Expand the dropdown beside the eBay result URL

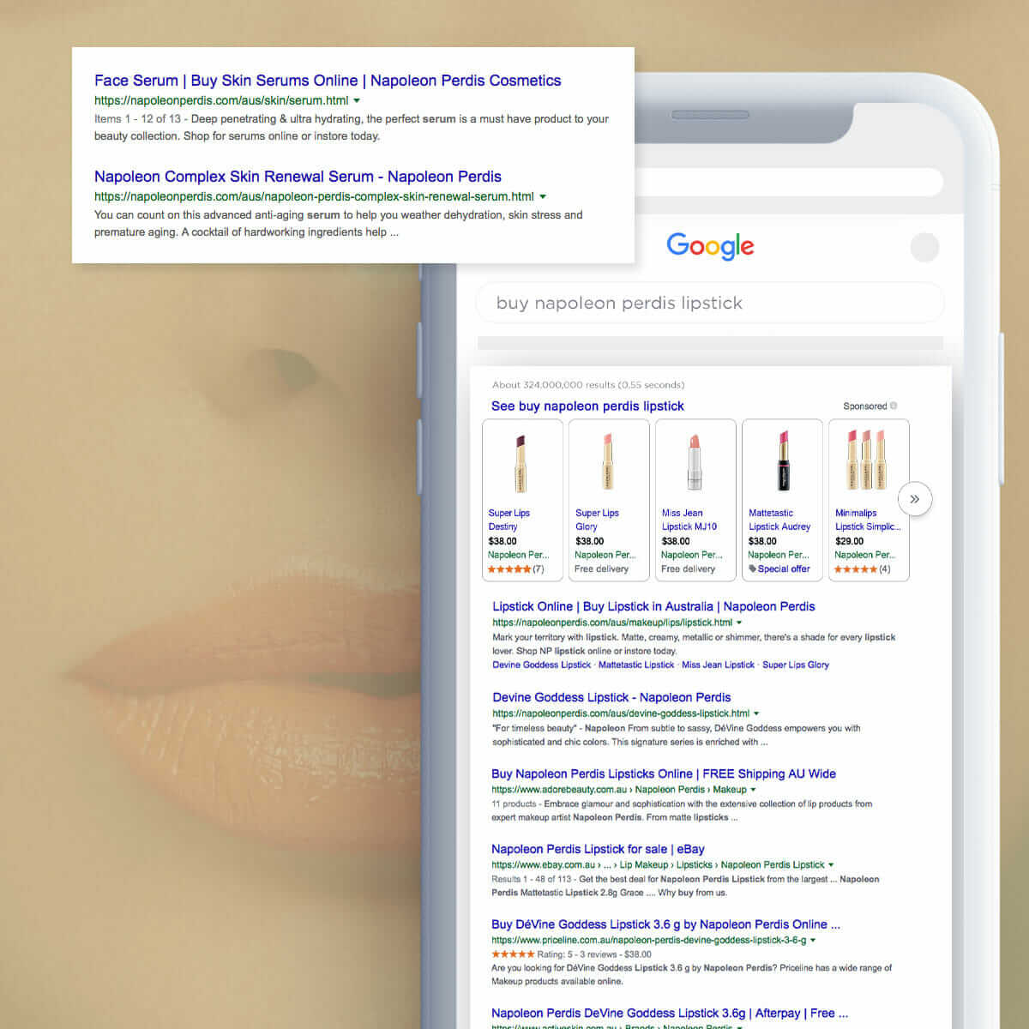click(x=830, y=864)
